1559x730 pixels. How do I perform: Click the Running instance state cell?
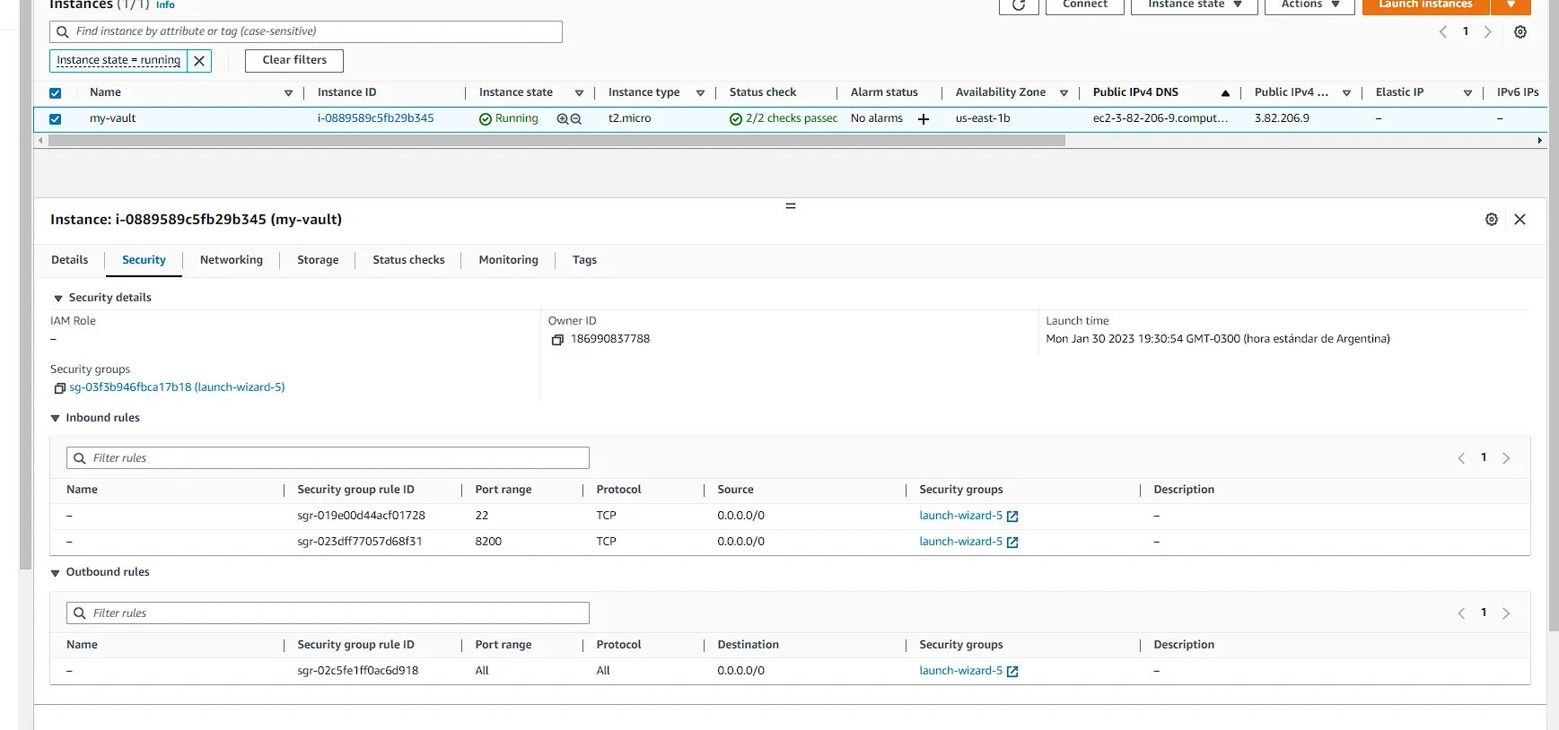point(509,119)
